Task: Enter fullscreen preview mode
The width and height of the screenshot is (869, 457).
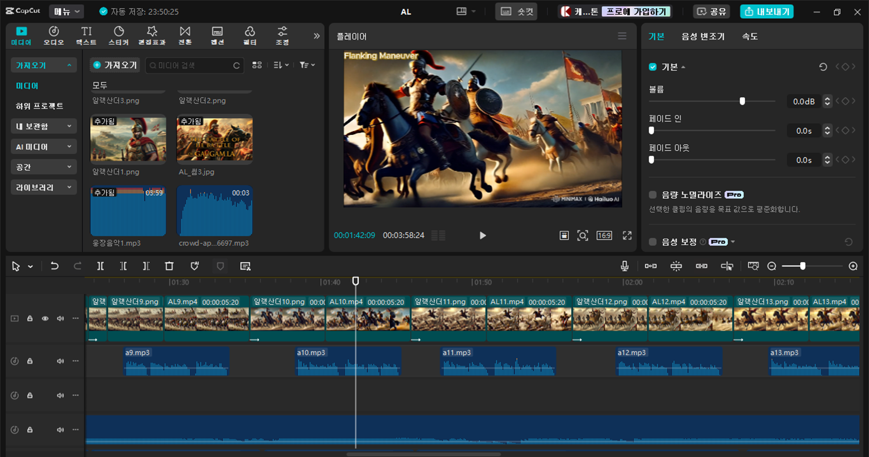Action: [627, 235]
